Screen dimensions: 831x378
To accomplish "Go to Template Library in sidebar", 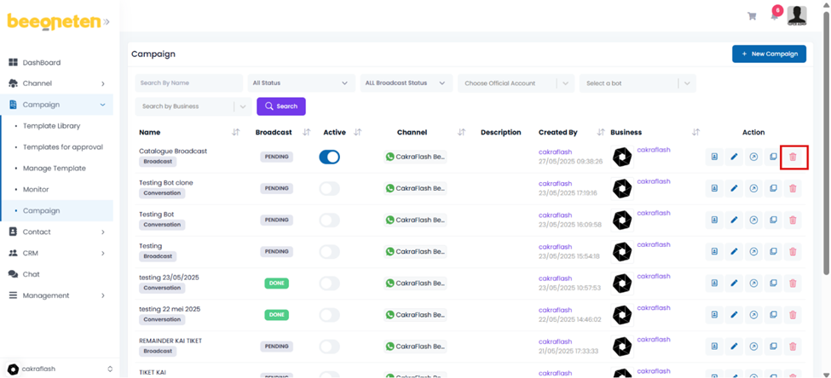I will tap(52, 126).
